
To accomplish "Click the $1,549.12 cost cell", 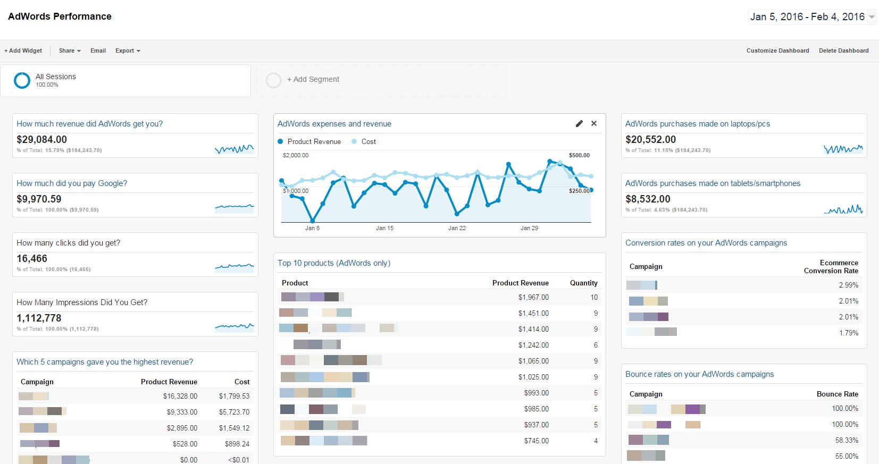I will tap(234, 428).
